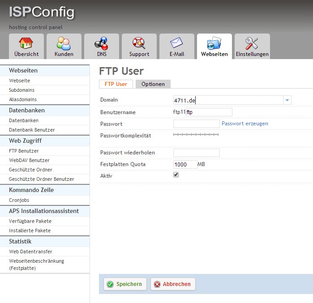Click the Festplatten Quota input field
The image size is (313, 303).
click(x=185, y=164)
